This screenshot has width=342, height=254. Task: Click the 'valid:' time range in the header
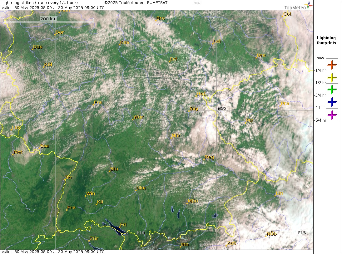[x=53, y=7]
